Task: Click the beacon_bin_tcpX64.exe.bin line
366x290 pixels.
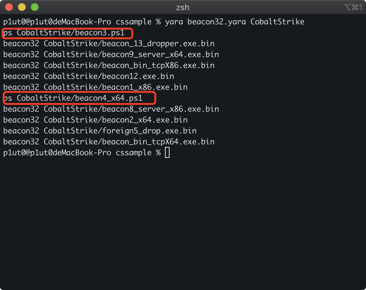Action: tap(109, 141)
